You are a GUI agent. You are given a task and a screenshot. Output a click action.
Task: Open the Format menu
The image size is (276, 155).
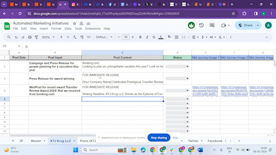tap(56, 28)
